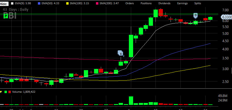Click green up-volume legend square
Screen dimensions: 232x110
point(6,92)
